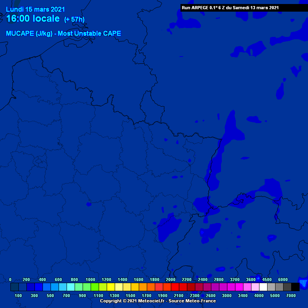The image size is (308, 308).
Task: Click the light cyan swatch near 700
Action: [71, 287]
